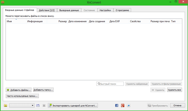The image size is (188, 111).
Task: Switch to the Действия [2/2] tab
Action: click(47, 10)
